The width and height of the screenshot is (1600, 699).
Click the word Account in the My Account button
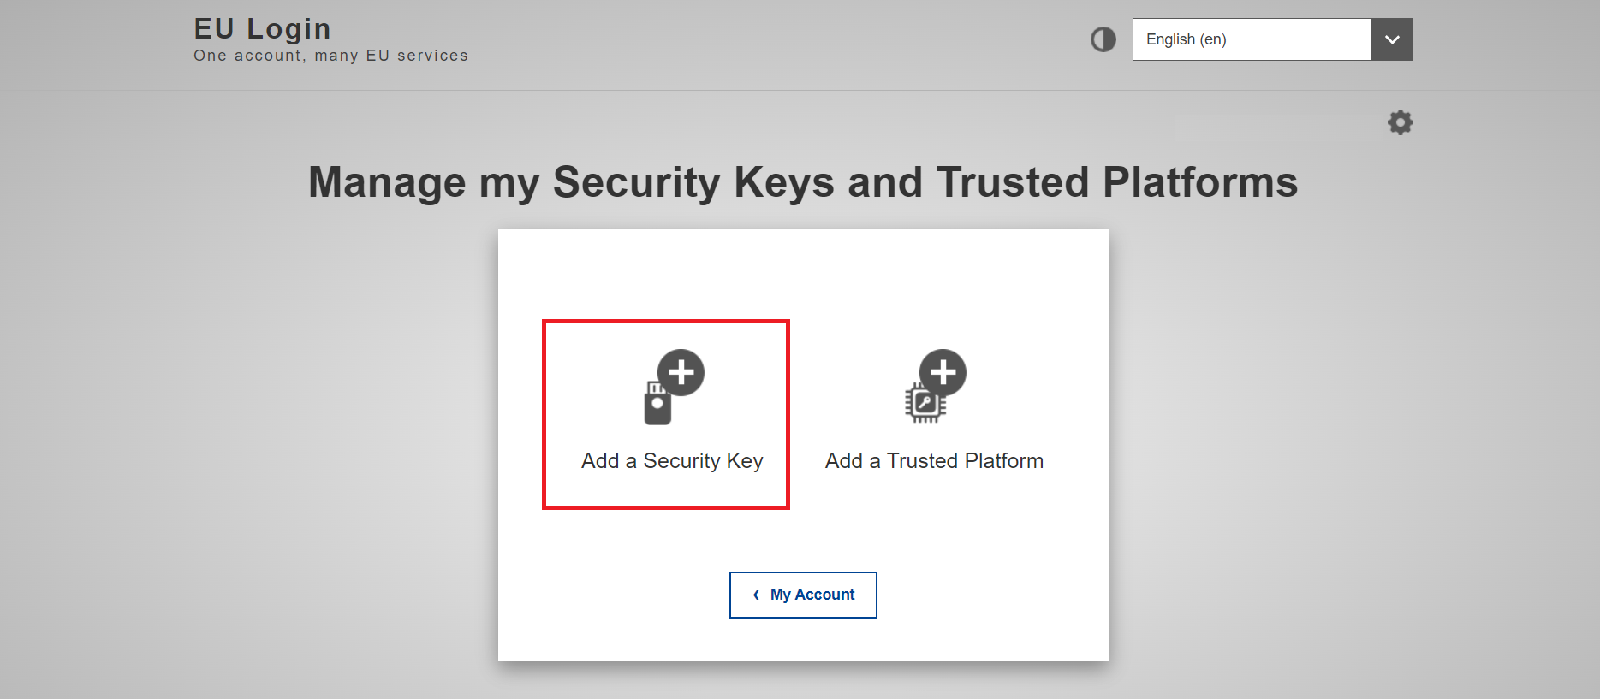(824, 595)
